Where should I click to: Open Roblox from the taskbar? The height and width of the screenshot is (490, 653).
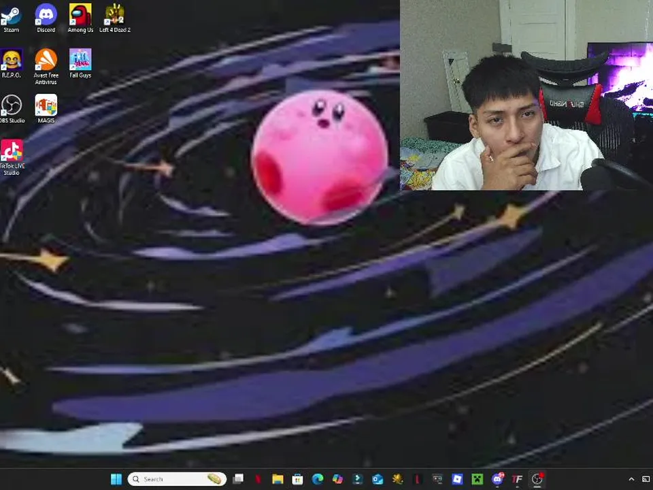(457, 479)
